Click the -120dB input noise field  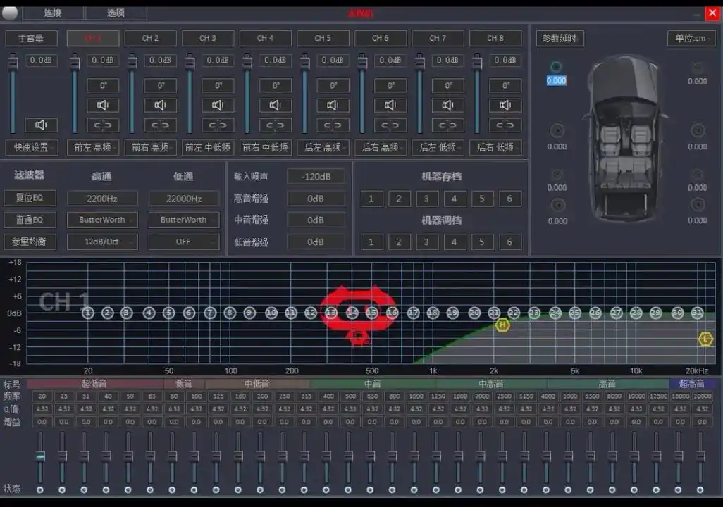tap(316, 176)
